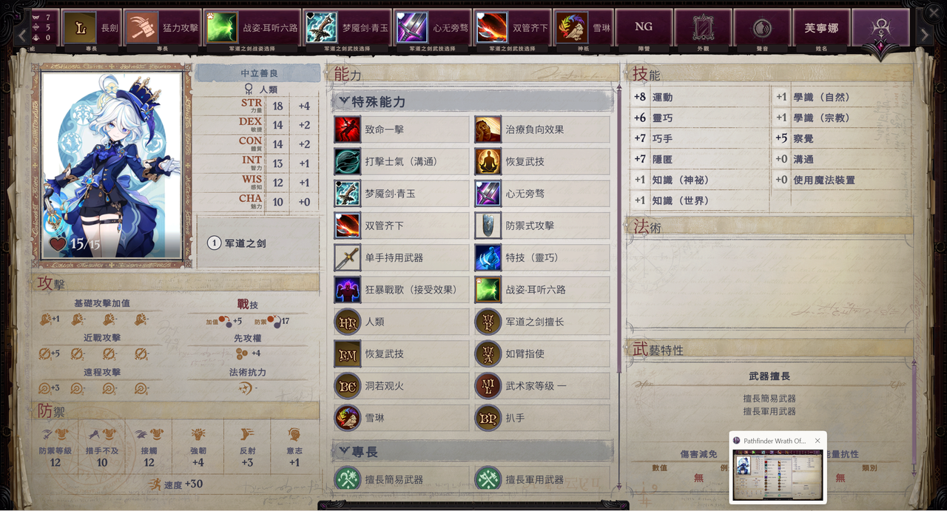The height and width of the screenshot is (511, 947).
Task: Close the Pathfinder taskbar thumbnail preview
Action: (818, 441)
